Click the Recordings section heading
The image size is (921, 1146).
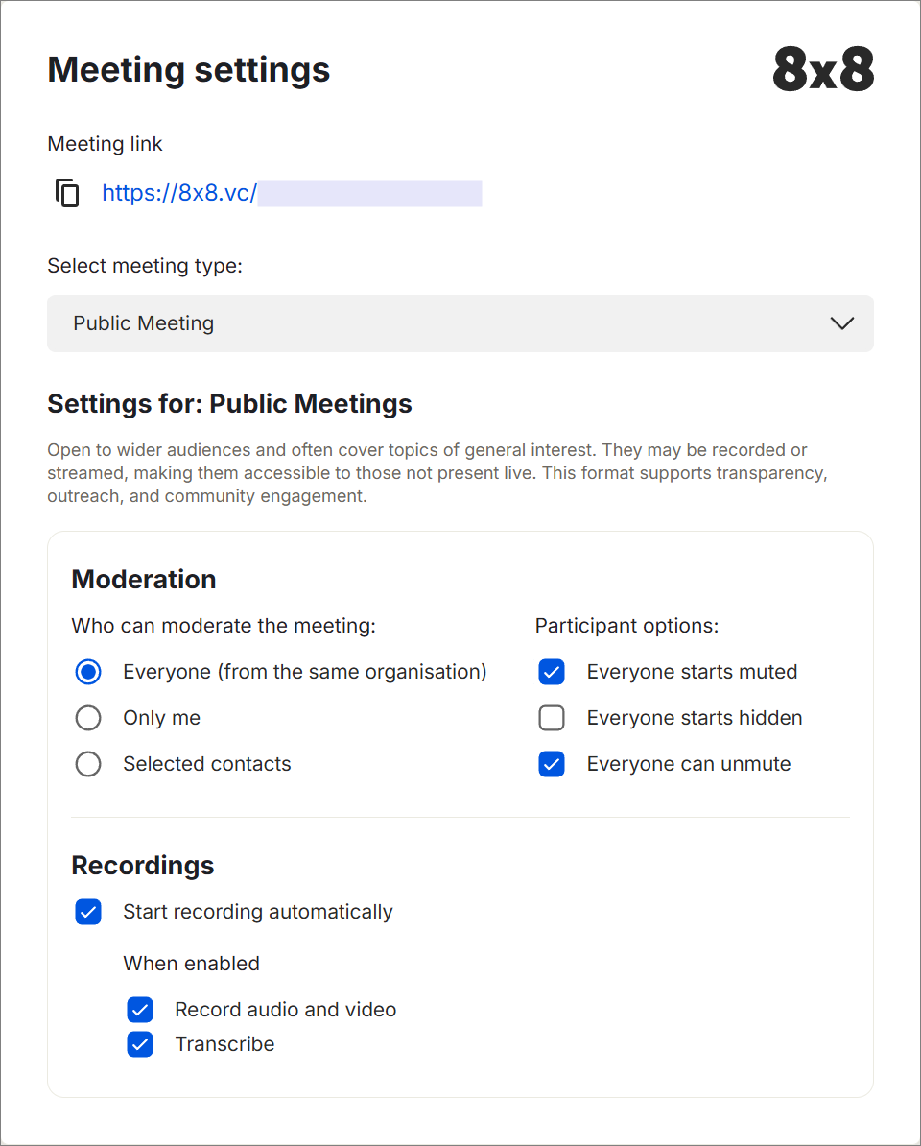pyautogui.click(x=143, y=866)
